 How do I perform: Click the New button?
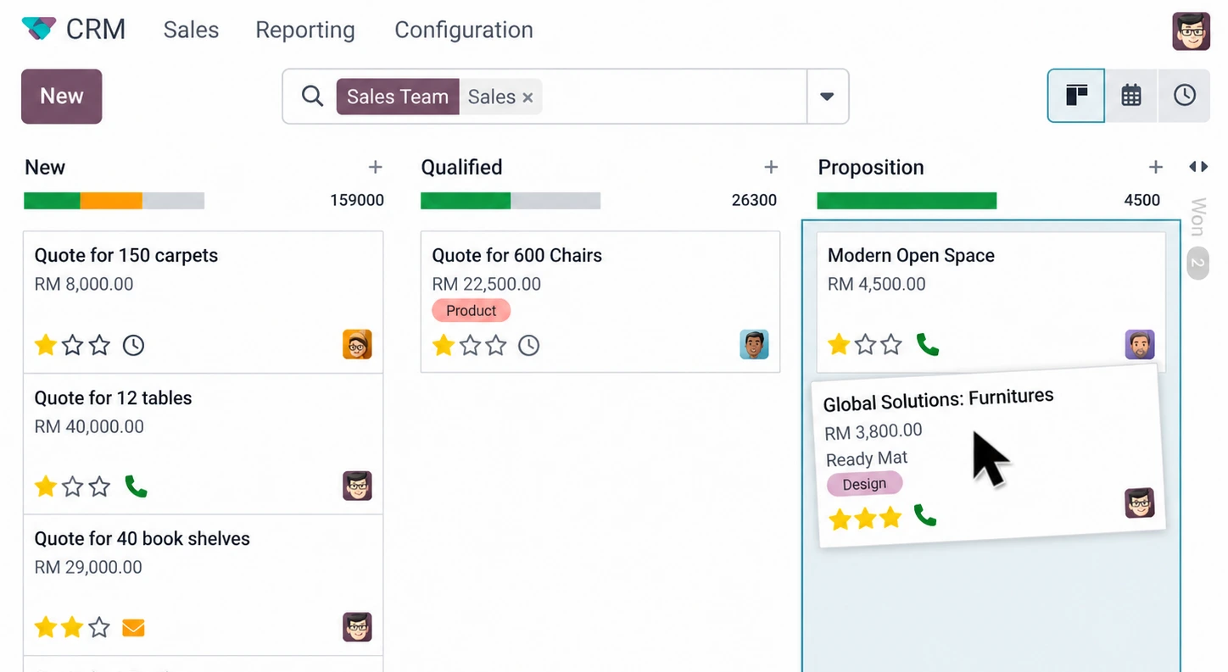[62, 97]
